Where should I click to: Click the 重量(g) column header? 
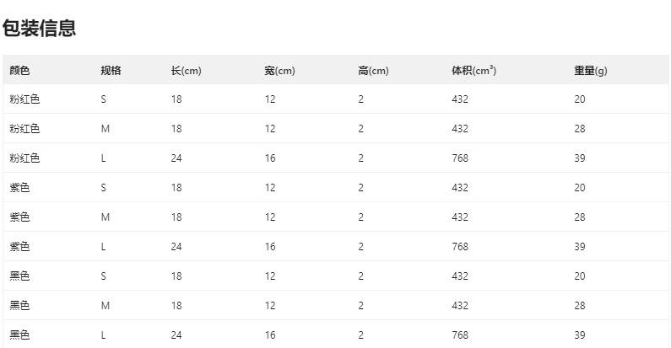pos(591,71)
